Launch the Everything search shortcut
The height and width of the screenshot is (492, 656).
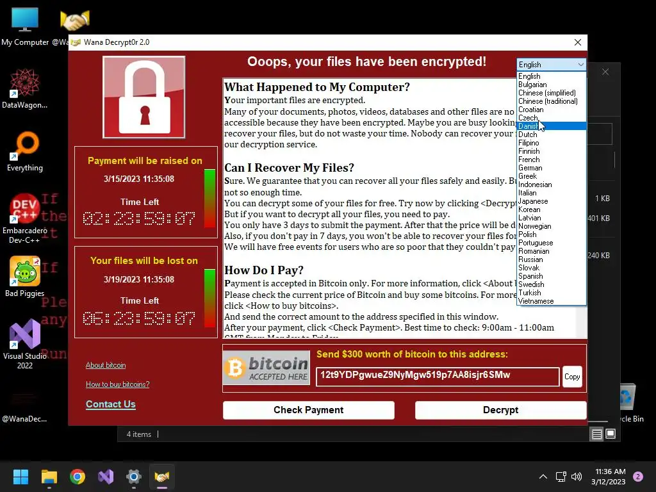[25, 151]
